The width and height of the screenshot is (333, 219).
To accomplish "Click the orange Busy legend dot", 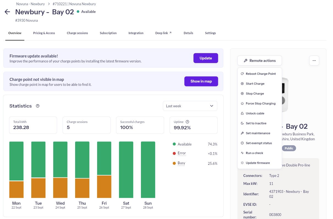I will click(174, 163).
